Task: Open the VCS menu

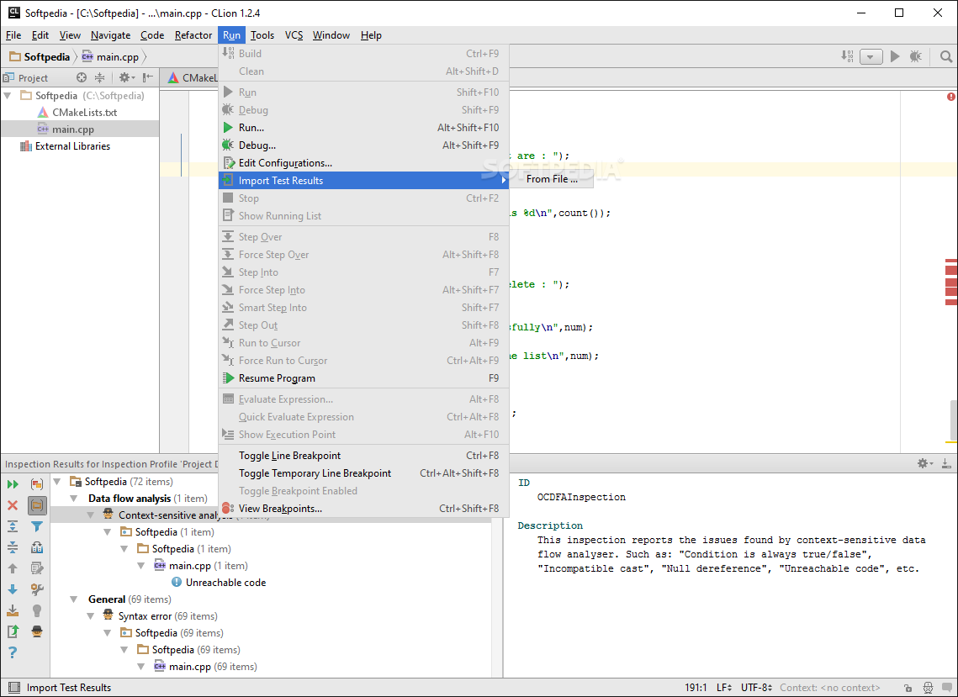Action: pos(294,35)
